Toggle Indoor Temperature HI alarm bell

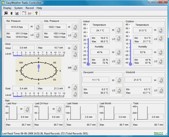119,30
